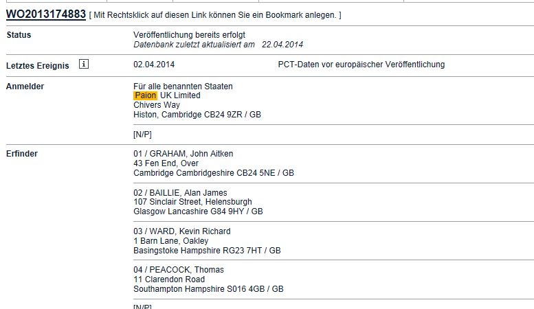Click the Veröffentlichung bereits erfolgt status text
This screenshot has width=534, height=309.
click(190, 35)
